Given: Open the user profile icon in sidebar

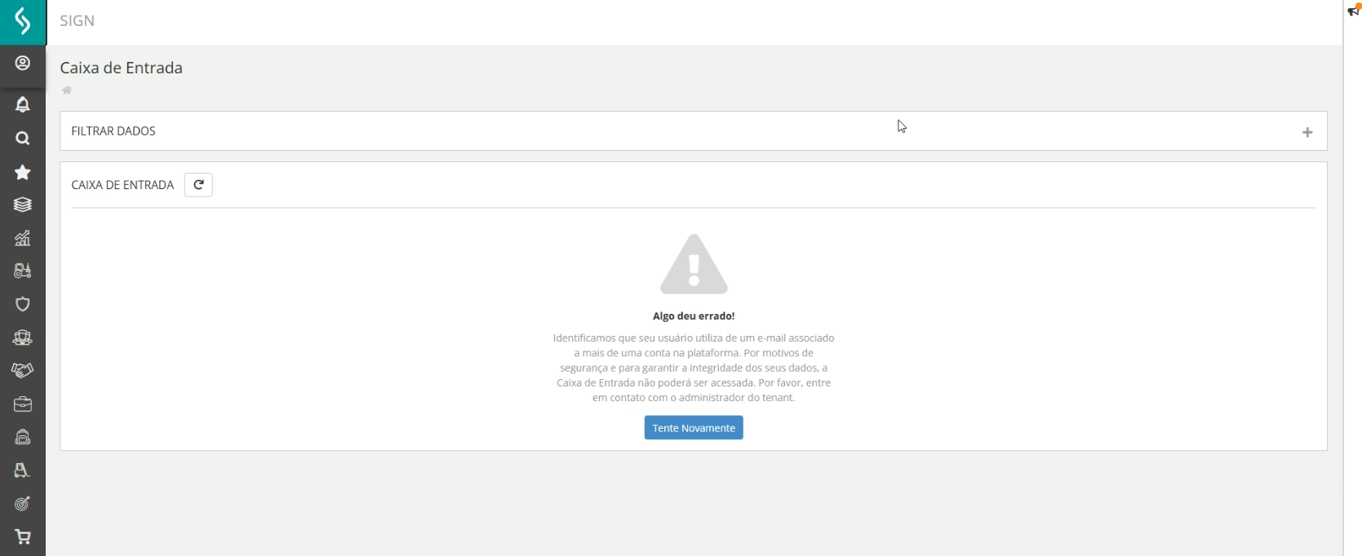Looking at the screenshot, I should [x=23, y=64].
